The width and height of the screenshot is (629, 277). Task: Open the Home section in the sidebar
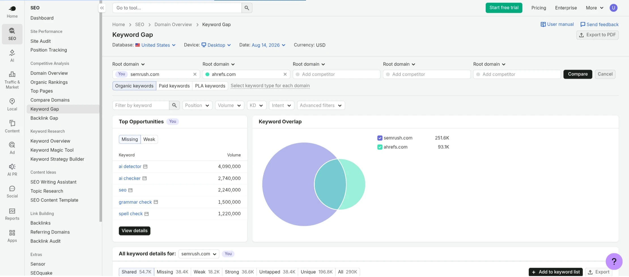click(12, 12)
